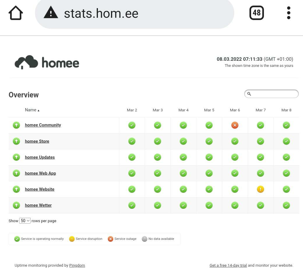Open the homee Wetter link

point(38,205)
